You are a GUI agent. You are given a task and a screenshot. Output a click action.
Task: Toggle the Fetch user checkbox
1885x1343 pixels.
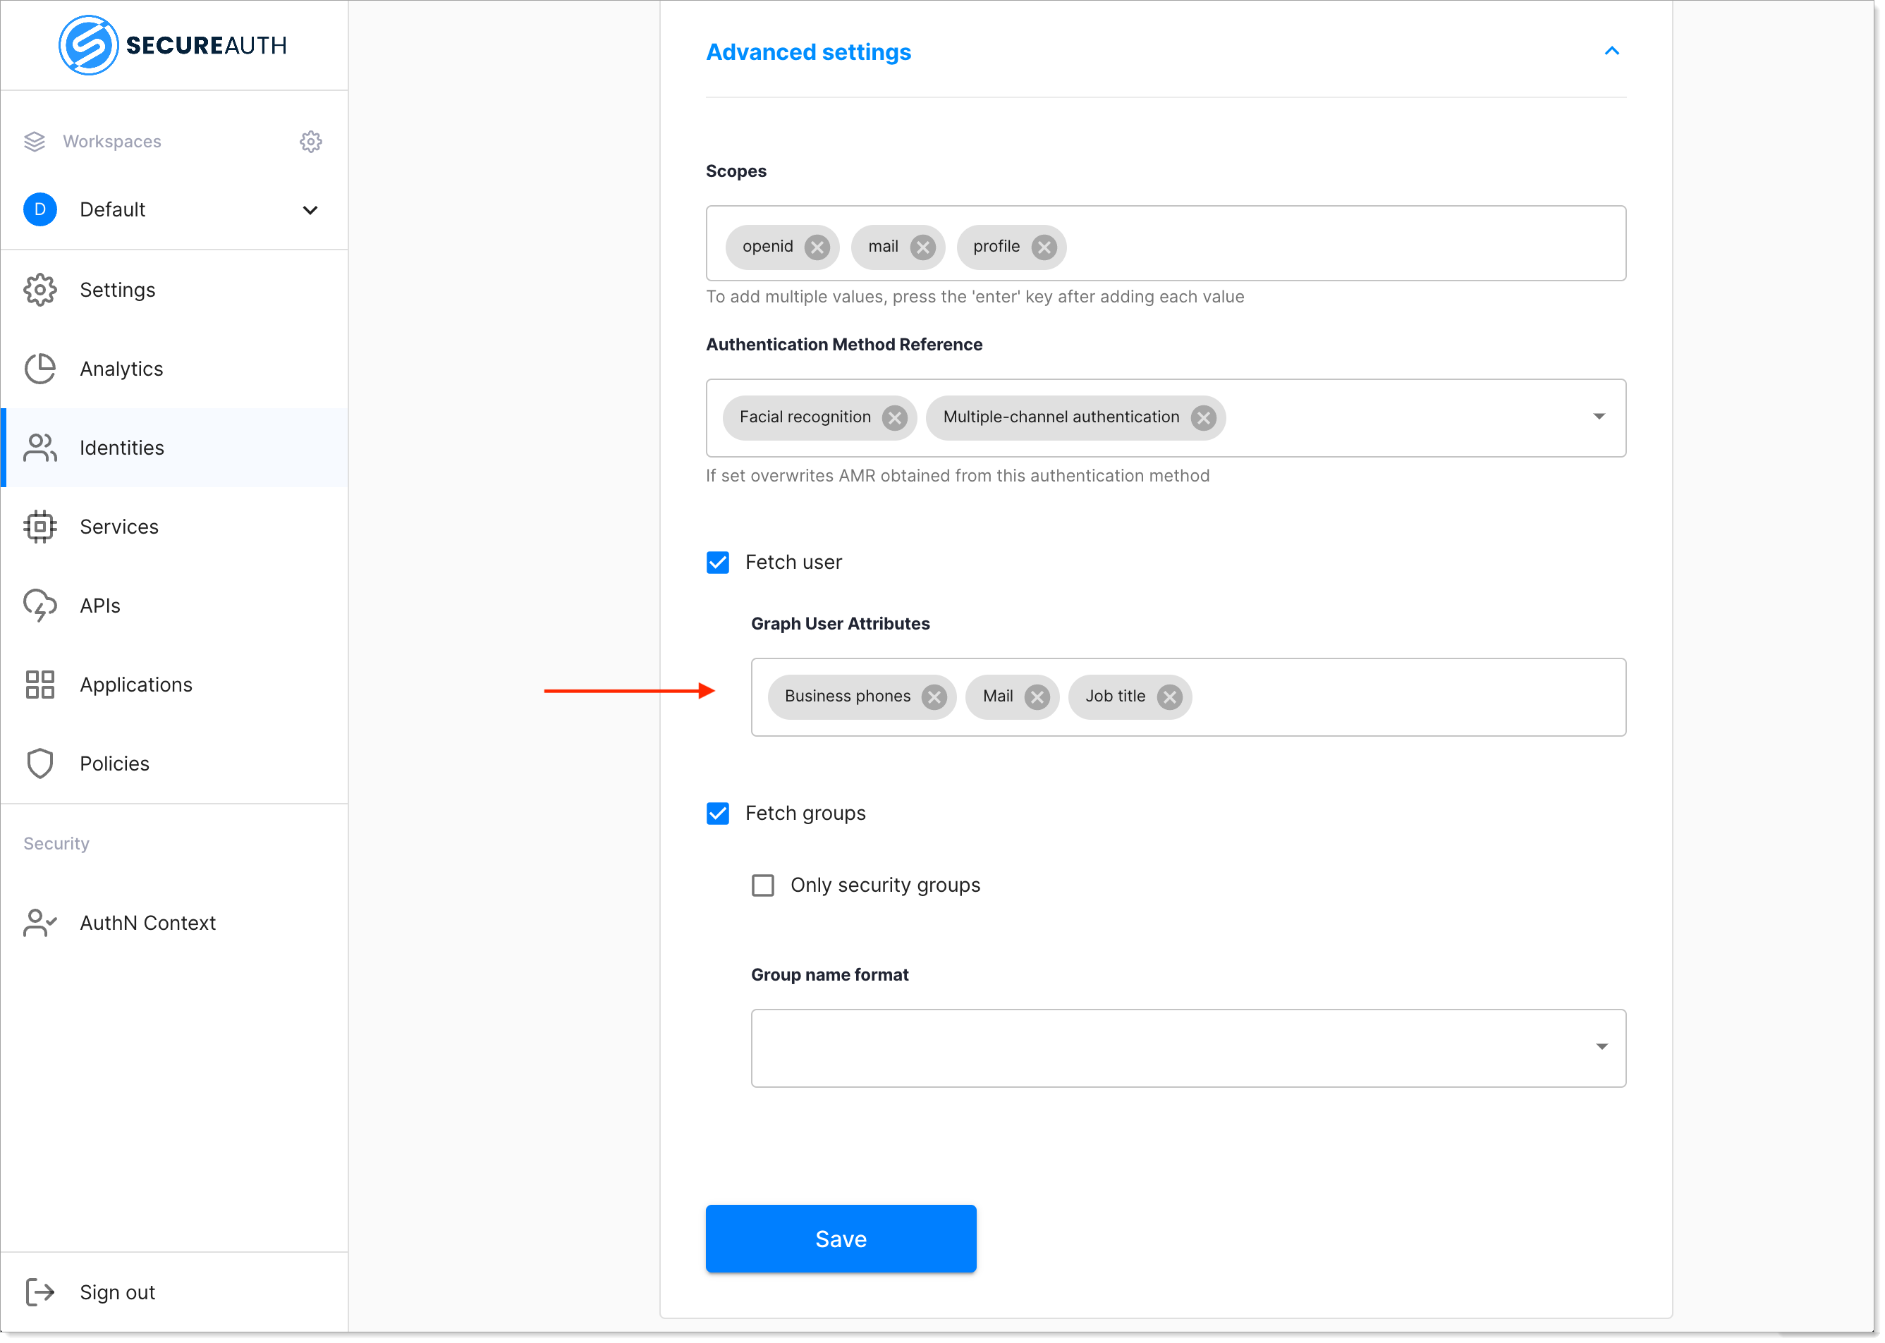coord(718,561)
